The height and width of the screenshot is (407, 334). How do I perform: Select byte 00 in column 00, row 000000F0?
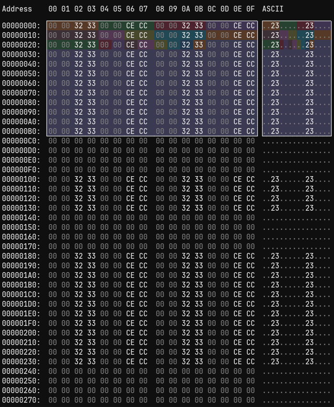click(x=53, y=170)
